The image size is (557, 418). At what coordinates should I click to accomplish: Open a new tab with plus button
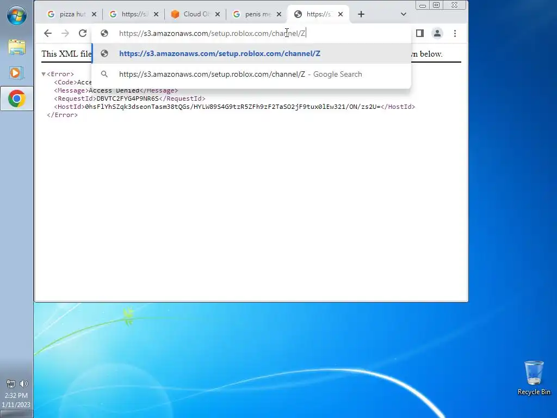[361, 14]
